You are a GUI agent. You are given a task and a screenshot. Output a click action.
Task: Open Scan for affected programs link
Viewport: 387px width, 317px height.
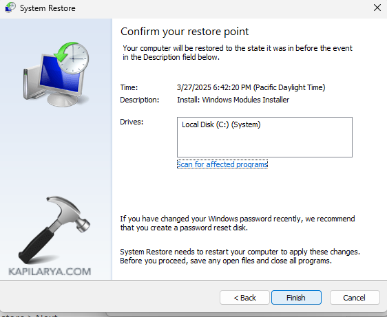[222, 164]
